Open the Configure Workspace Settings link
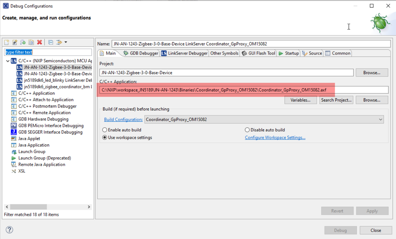This screenshot has height=239, width=396. (275, 137)
